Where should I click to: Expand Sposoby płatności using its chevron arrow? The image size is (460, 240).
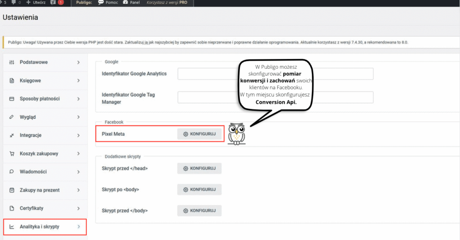click(x=78, y=99)
